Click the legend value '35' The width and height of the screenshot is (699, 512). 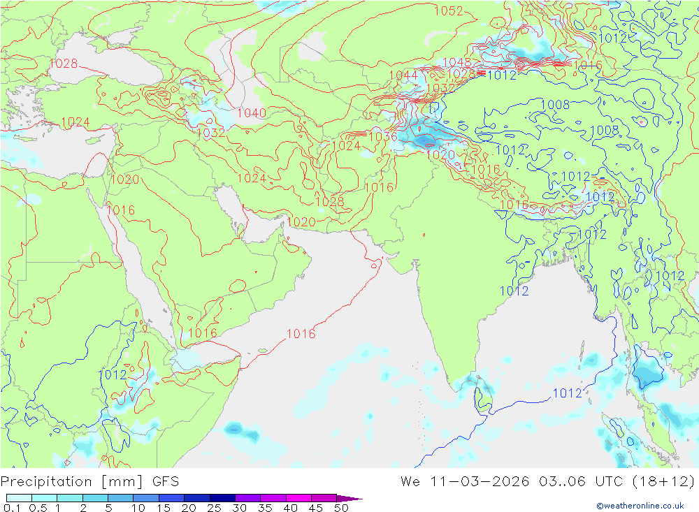coord(265,508)
